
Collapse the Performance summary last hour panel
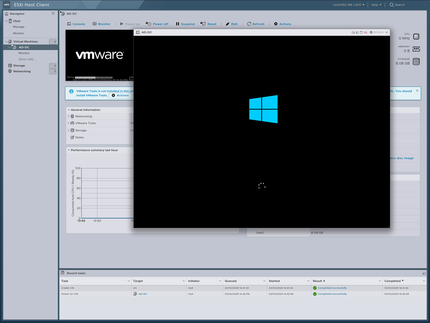[x=69, y=150]
